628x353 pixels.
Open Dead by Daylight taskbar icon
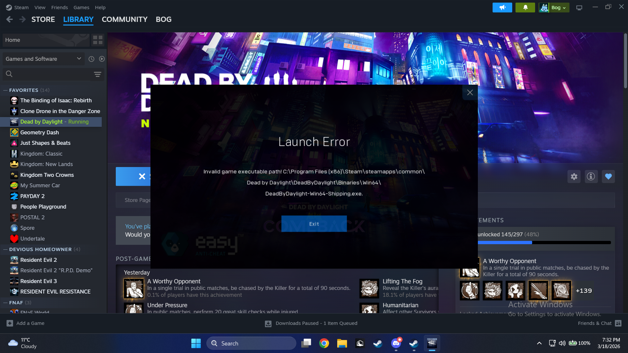(432, 343)
